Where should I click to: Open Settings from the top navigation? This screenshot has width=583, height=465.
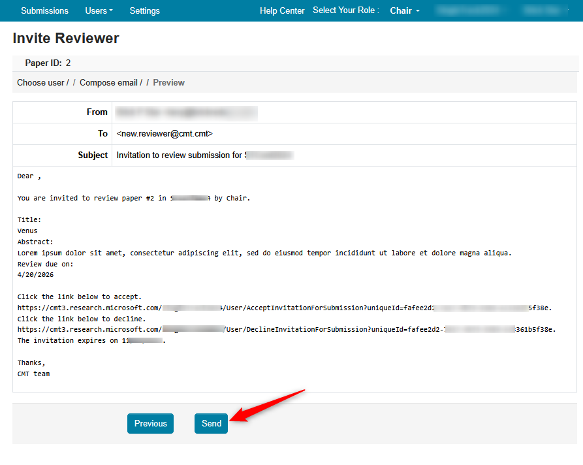pyautogui.click(x=144, y=10)
